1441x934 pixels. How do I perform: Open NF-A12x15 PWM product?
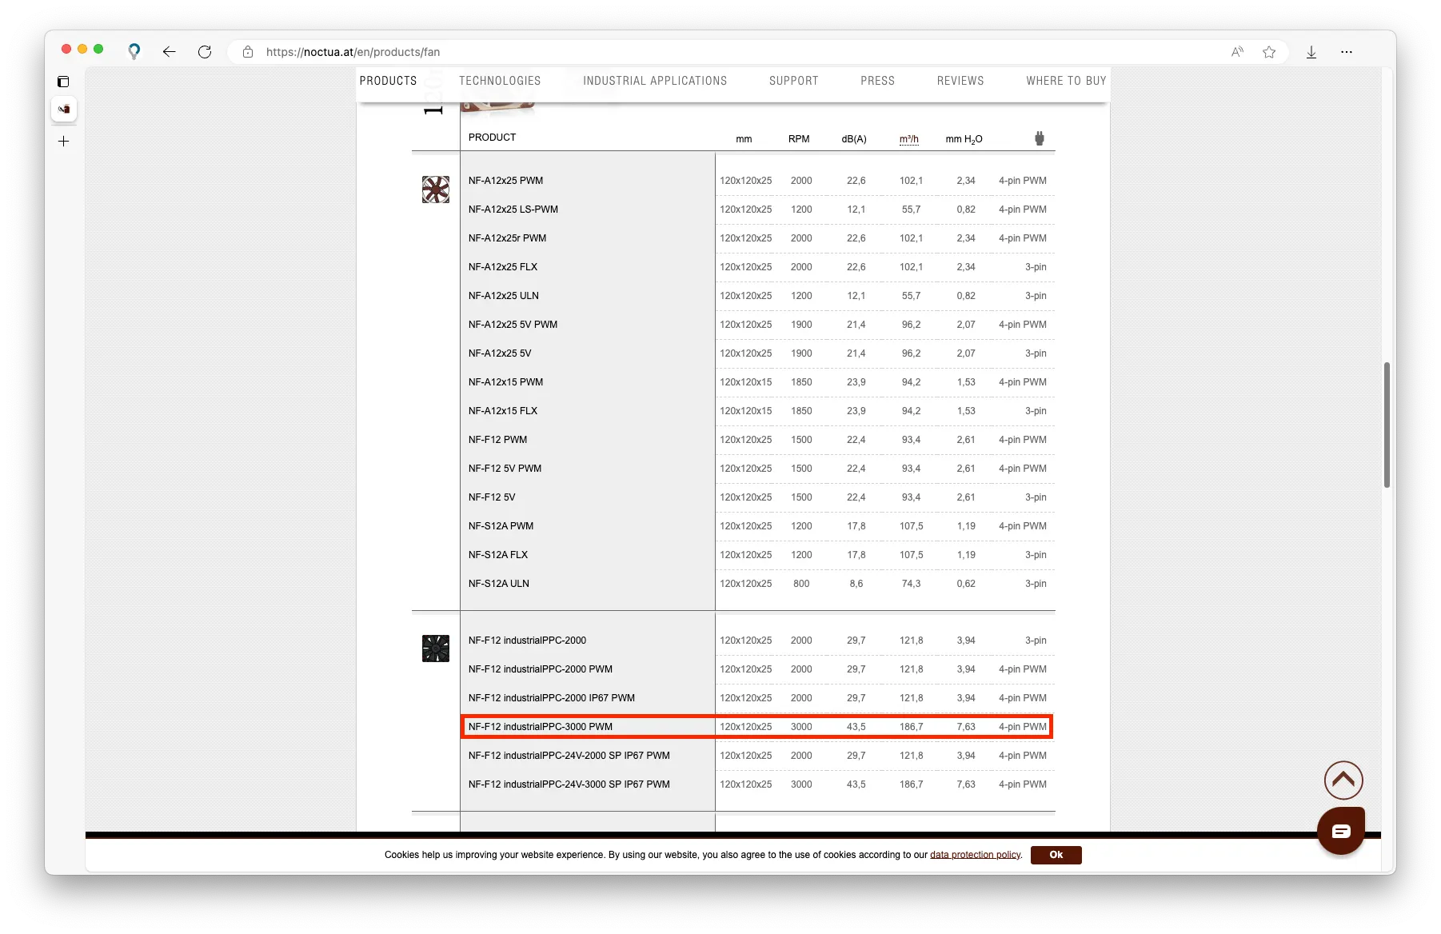[x=505, y=382]
